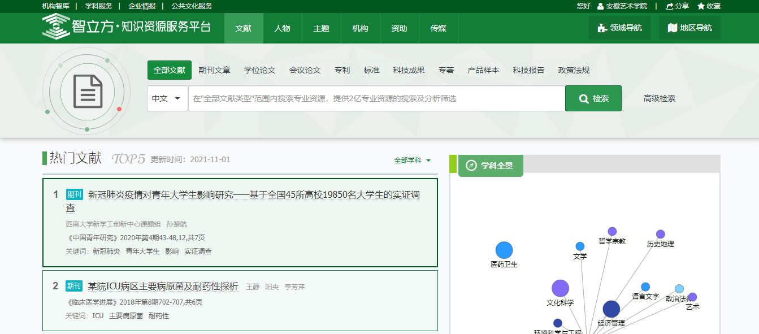The height and width of the screenshot is (334, 759).
Task: Open the 高级检索 advanced search link
Action: pyautogui.click(x=659, y=98)
